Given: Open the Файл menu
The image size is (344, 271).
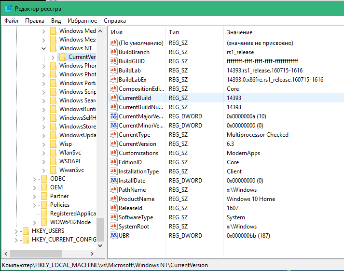Looking at the screenshot, I should (x=11, y=21).
